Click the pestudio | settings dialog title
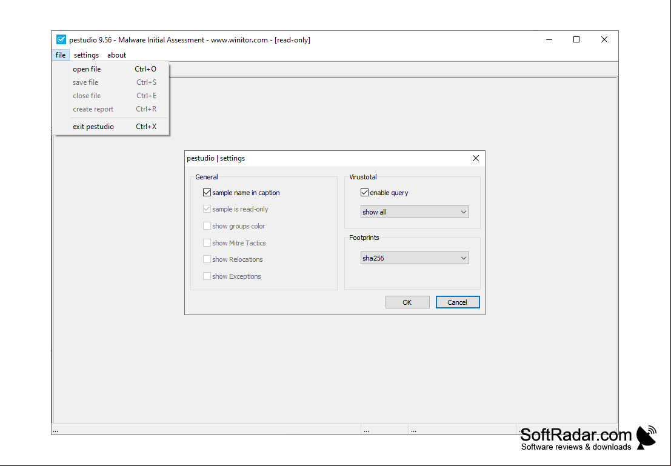This screenshot has height=466, width=671. click(x=216, y=158)
